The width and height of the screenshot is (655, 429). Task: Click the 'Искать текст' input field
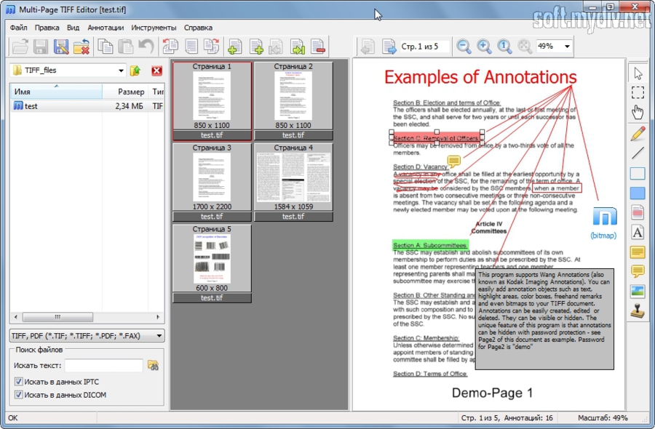coord(103,366)
